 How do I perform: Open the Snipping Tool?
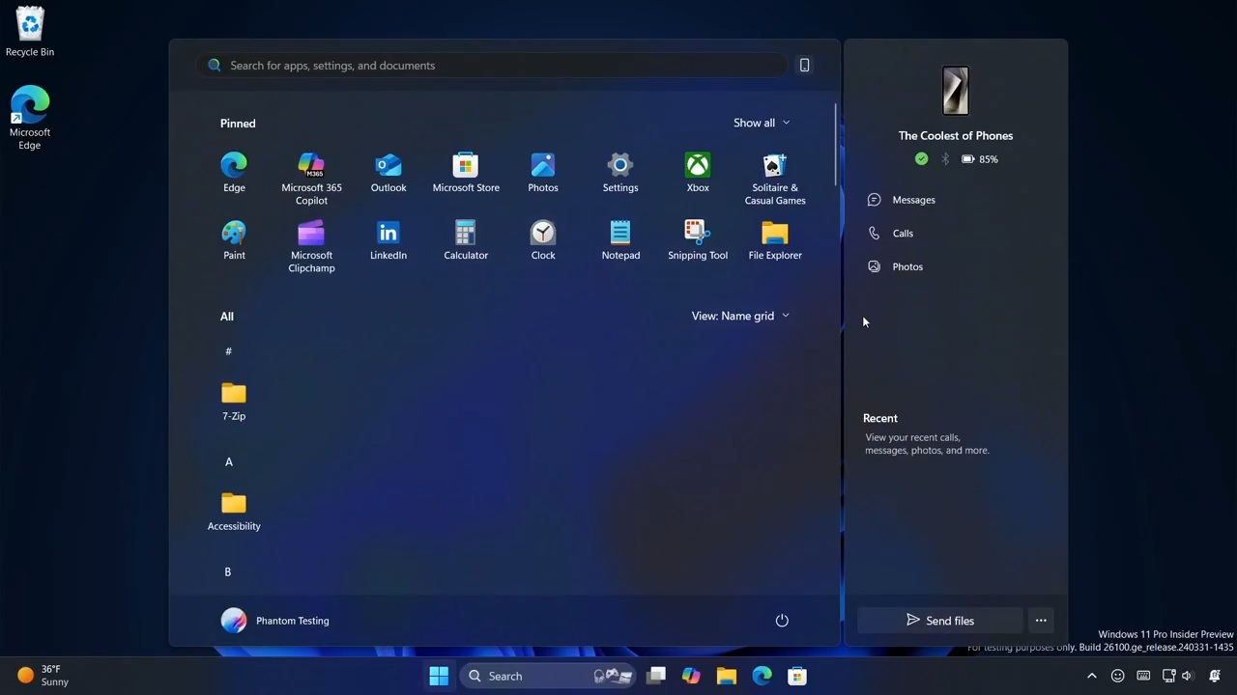(x=698, y=241)
